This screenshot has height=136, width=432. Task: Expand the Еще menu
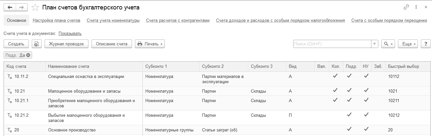coord(408,44)
